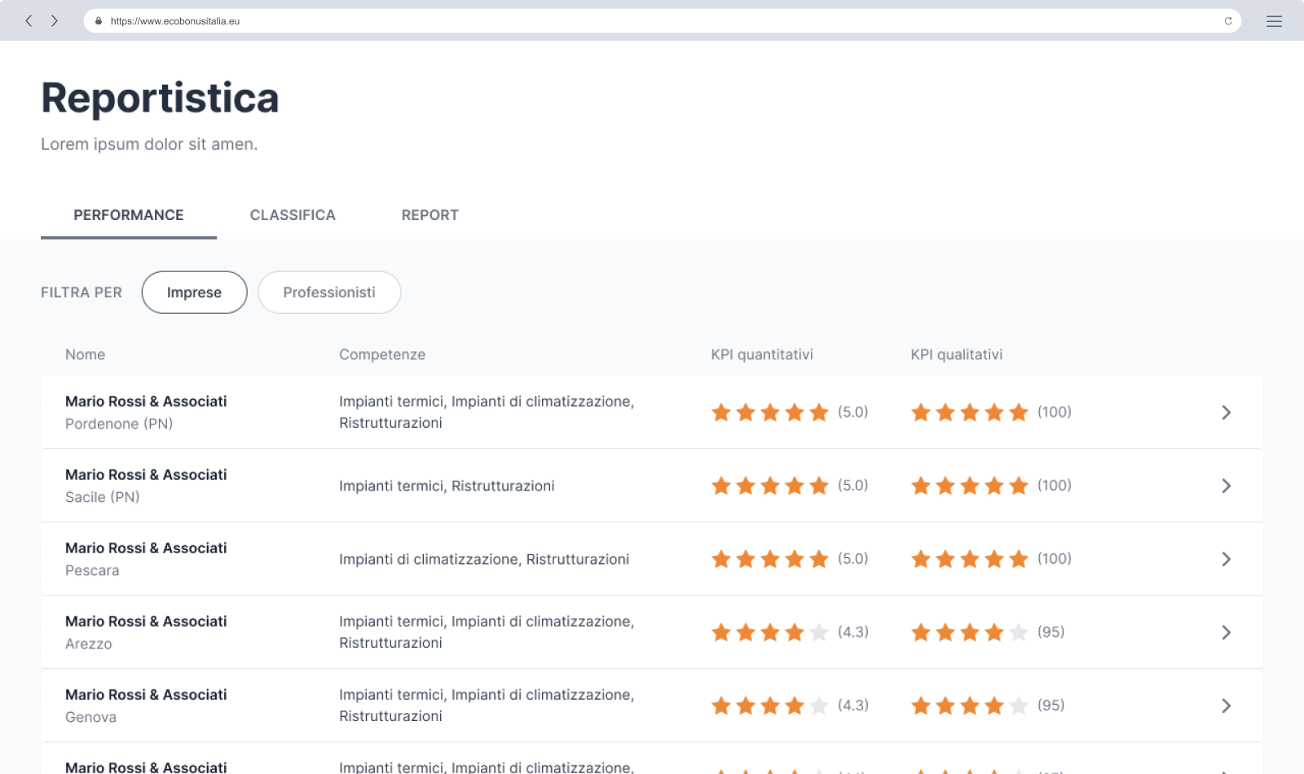This screenshot has height=774, width=1304.
Task: Click the KPI qualitativi column header
Action: pyautogui.click(x=957, y=354)
